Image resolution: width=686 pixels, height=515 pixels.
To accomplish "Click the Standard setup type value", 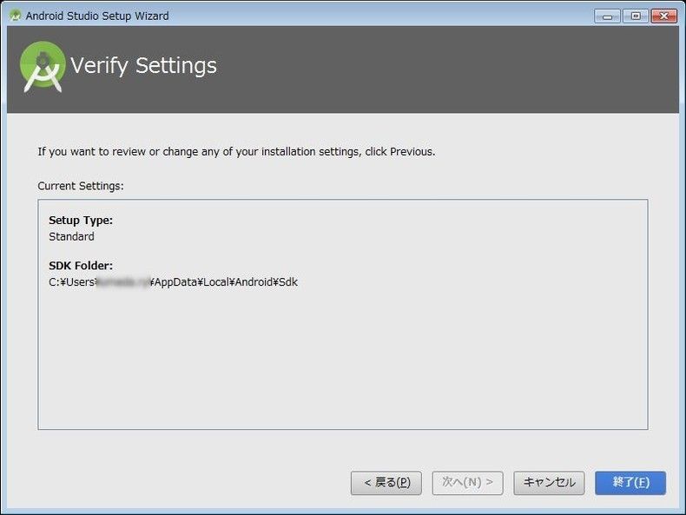I will [x=71, y=236].
